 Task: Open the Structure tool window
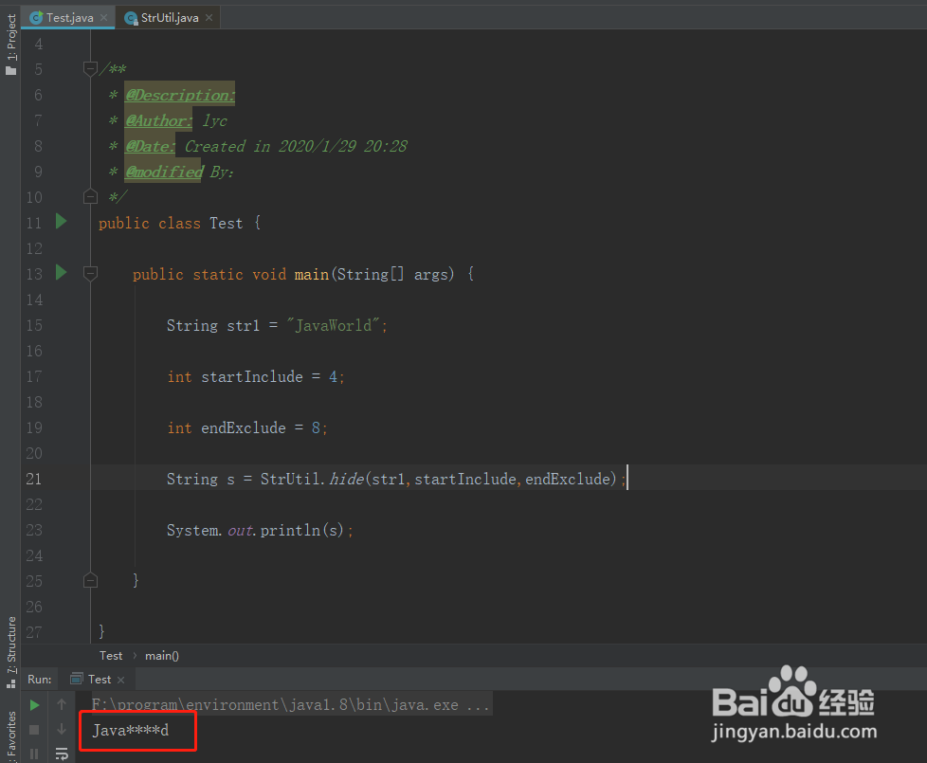(x=10, y=652)
